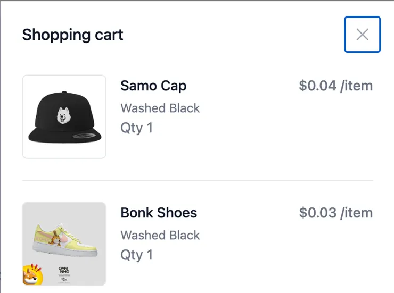
Task: Open the Bonk Shoes product link
Action: (159, 213)
